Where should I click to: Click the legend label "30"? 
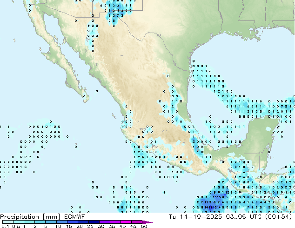tap(101, 226)
